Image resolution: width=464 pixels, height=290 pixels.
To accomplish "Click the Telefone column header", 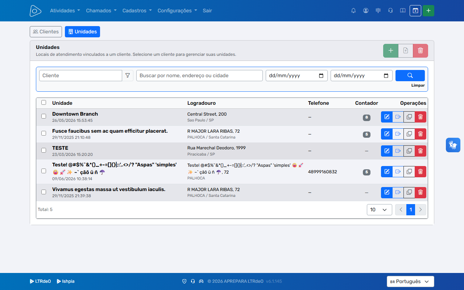I will point(319,103).
